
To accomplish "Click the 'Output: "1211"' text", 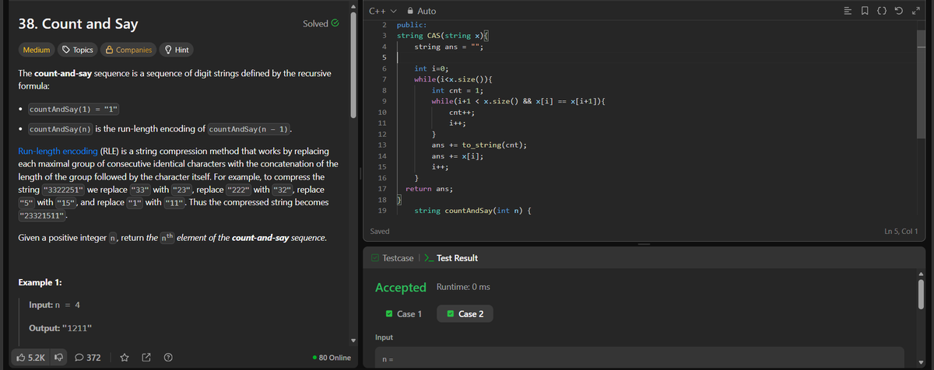I will pyautogui.click(x=60, y=327).
